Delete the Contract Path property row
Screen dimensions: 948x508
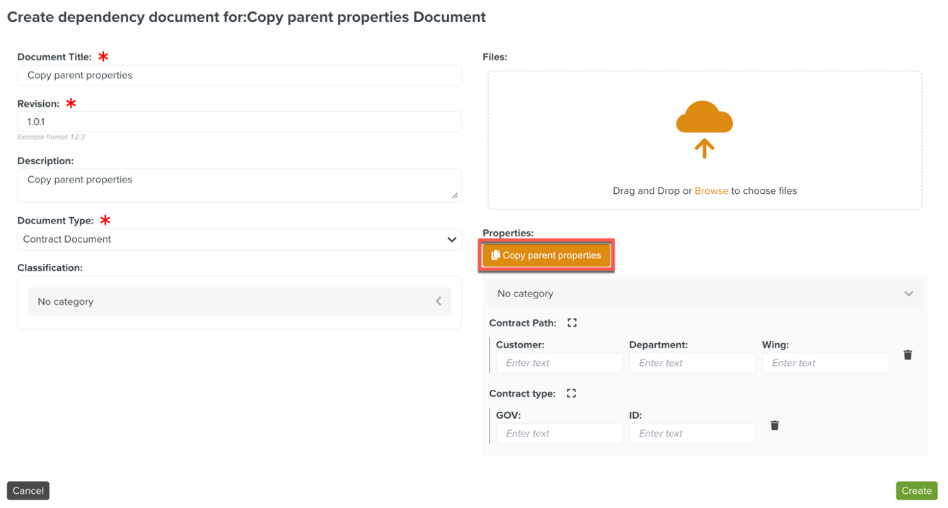click(x=908, y=355)
